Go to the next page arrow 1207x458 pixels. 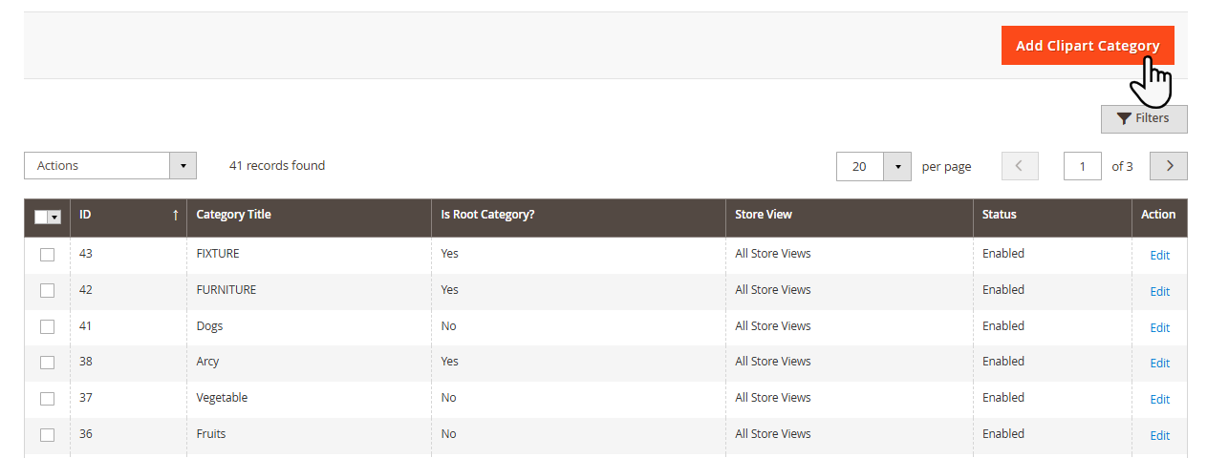pyautogui.click(x=1168, y=166)
